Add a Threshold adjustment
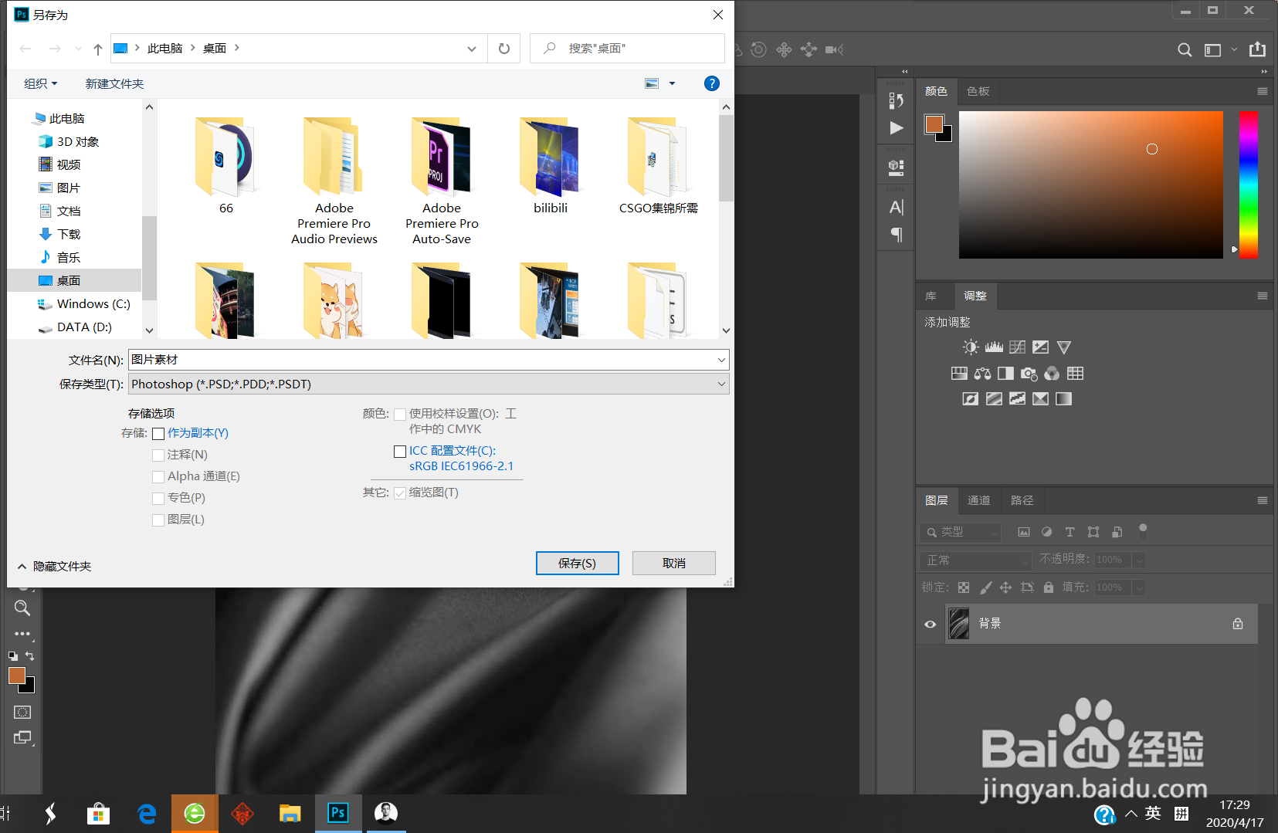Image resolution: width=1278 pixels, height=833 pixels. [x=1018, y=399]
